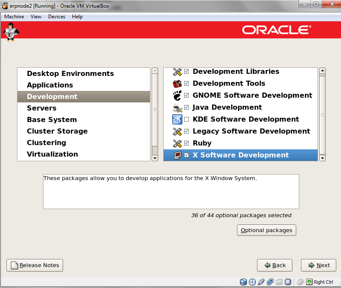The width and height of the screenshot is (341, 288).
Task: Click the VirtualBox title bar app icon
Action: pyautogui.click(x=4, y=6)
